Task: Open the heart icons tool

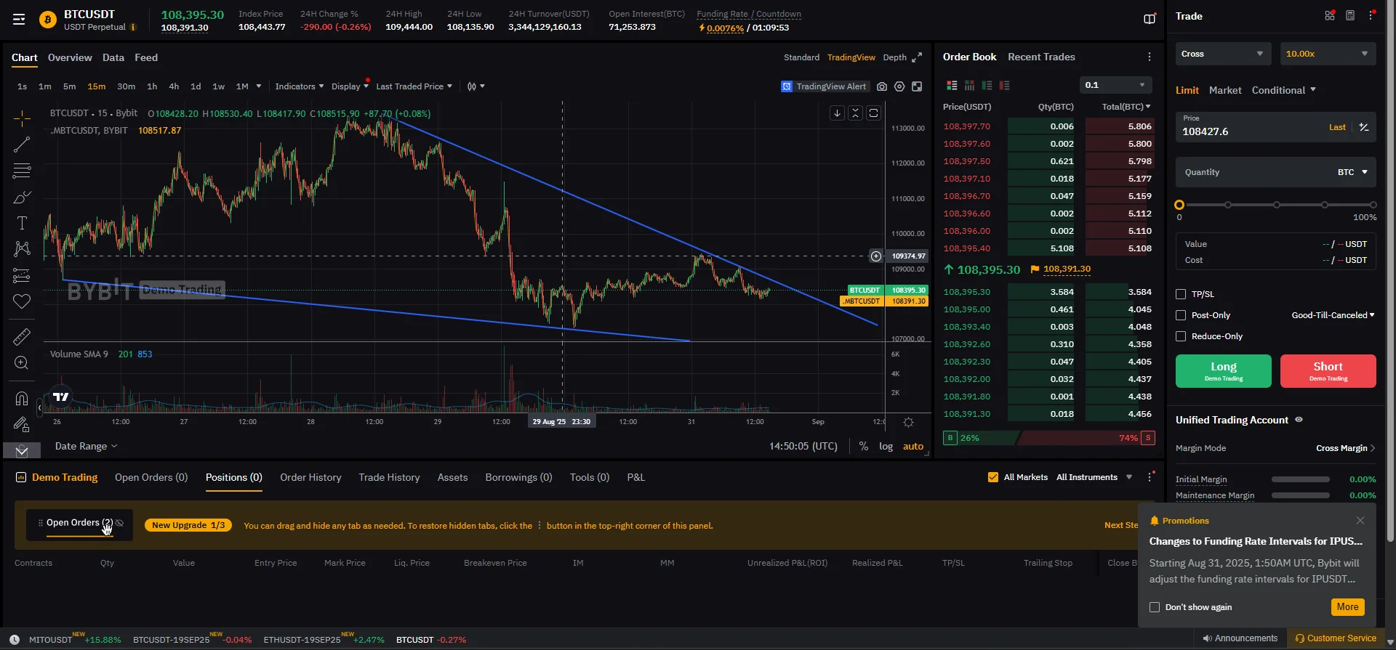Action: pyautogui.click(x=22, y=301)
